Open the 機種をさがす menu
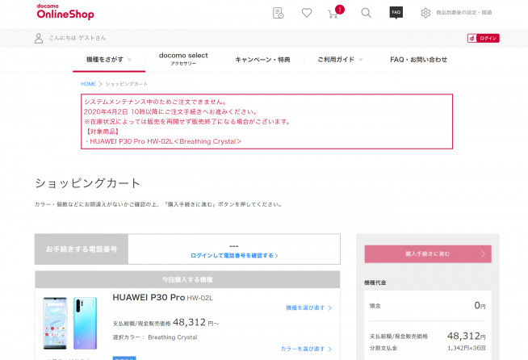Image resolution: width=528 pixels, height=360 pixels. click(109, 60)
